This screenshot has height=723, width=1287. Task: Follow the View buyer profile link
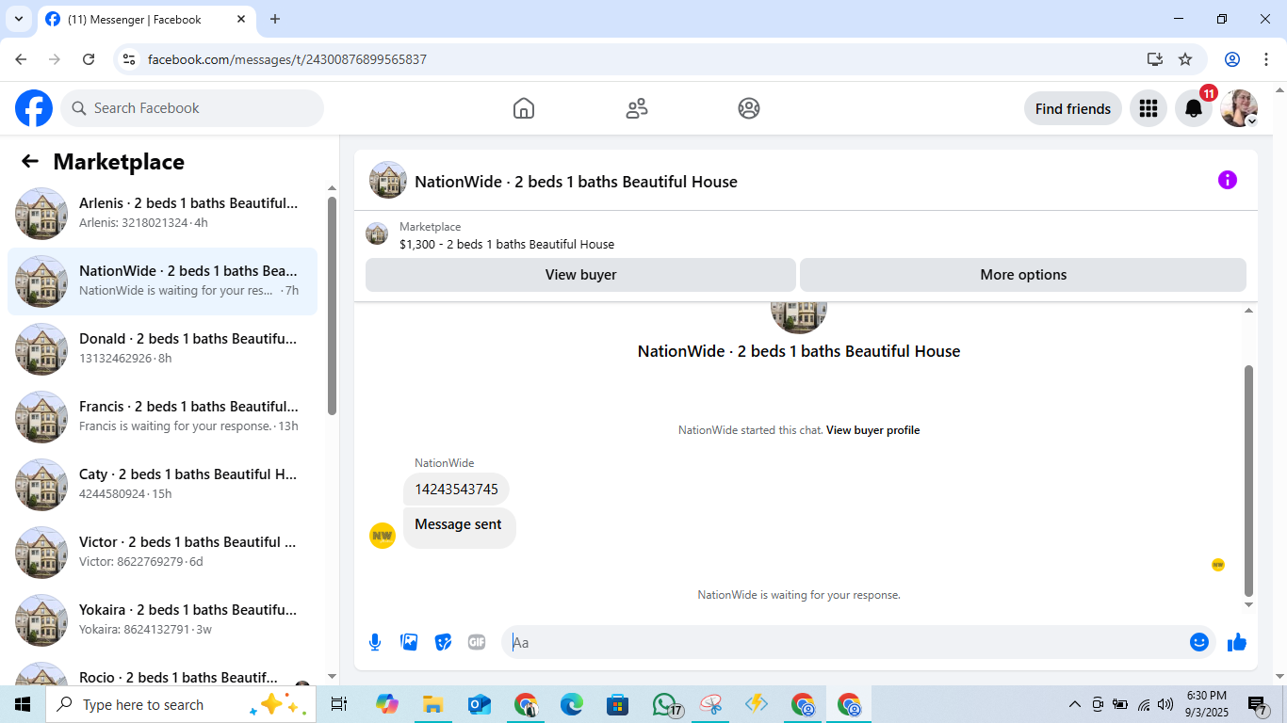click(x=872, y=430)
